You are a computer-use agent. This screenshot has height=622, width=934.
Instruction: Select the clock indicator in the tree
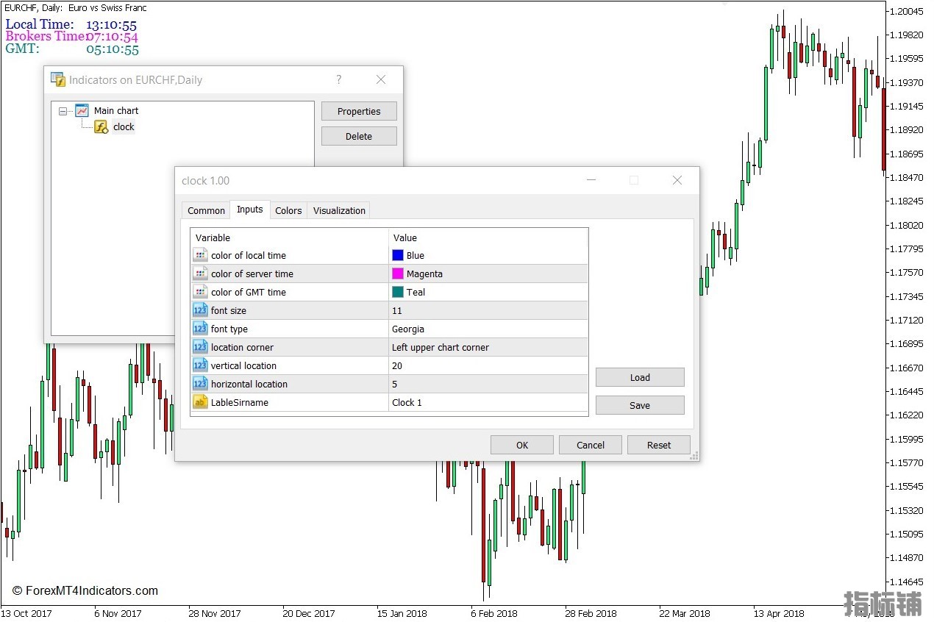124,126
